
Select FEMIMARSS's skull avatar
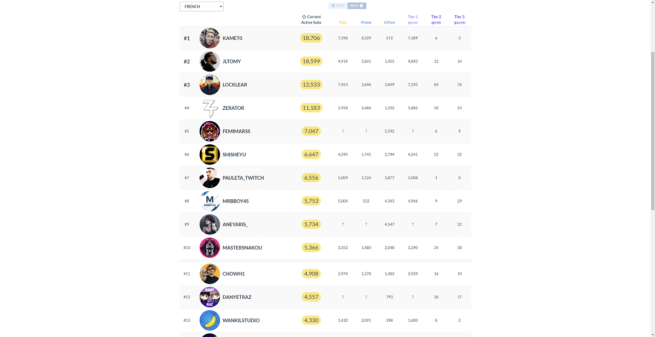pyautogui.click(x=210, y=131)
